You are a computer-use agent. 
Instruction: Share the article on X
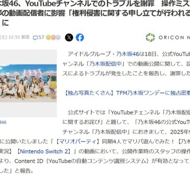tap(69, 37)
